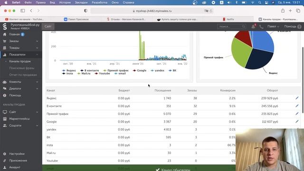Toggle Safari sidebar button
This screenshot has height=171, width=304.
point(23,10)
